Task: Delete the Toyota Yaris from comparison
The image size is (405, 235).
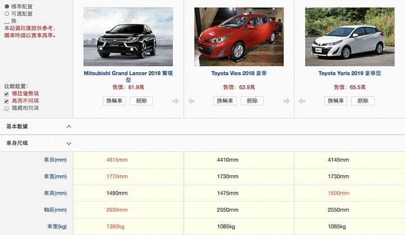Action: click(x=363, y=101)
